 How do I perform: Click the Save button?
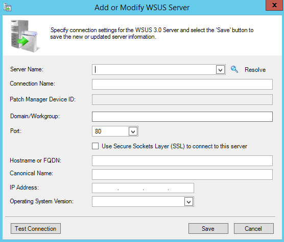208,229
